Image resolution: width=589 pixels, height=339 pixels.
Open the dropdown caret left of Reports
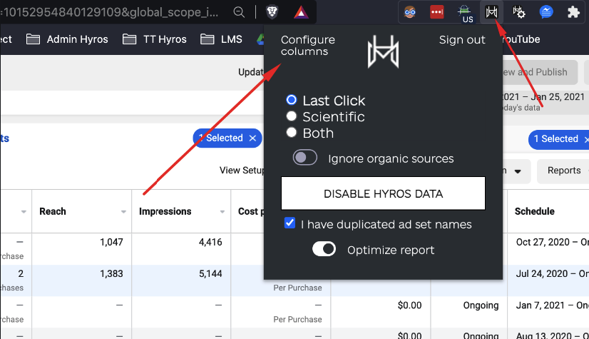[x=518, y=171]
